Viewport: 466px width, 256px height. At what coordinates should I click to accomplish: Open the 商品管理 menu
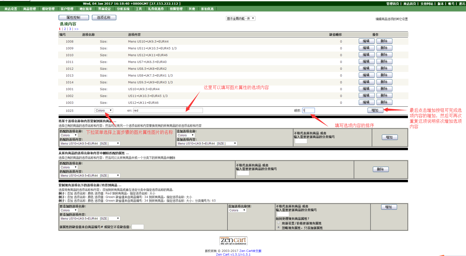point(29,9)
